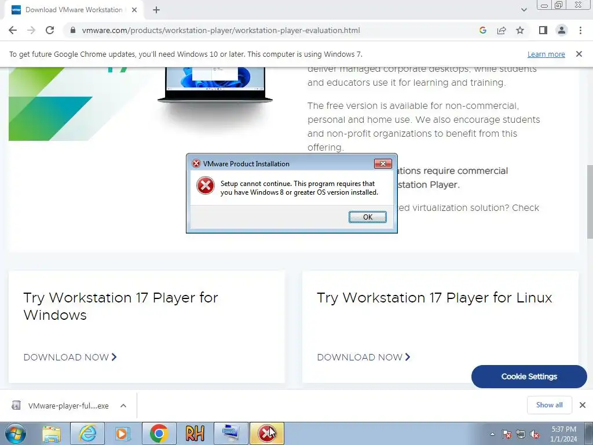Viewport: 593px width, 445px height.
Task: Open the Chrome three-dot menu
Action: [580, 30]
